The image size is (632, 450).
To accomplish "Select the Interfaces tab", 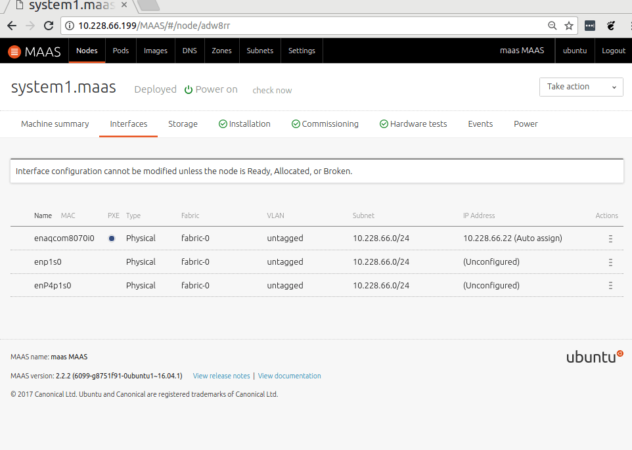I will point(129,124).
